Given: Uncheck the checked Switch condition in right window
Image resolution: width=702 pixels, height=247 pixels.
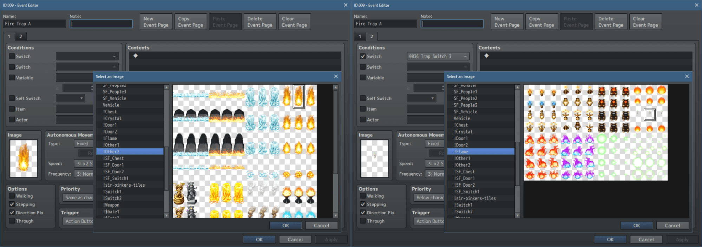Looking at the screenshot, I should coord(363,56).
